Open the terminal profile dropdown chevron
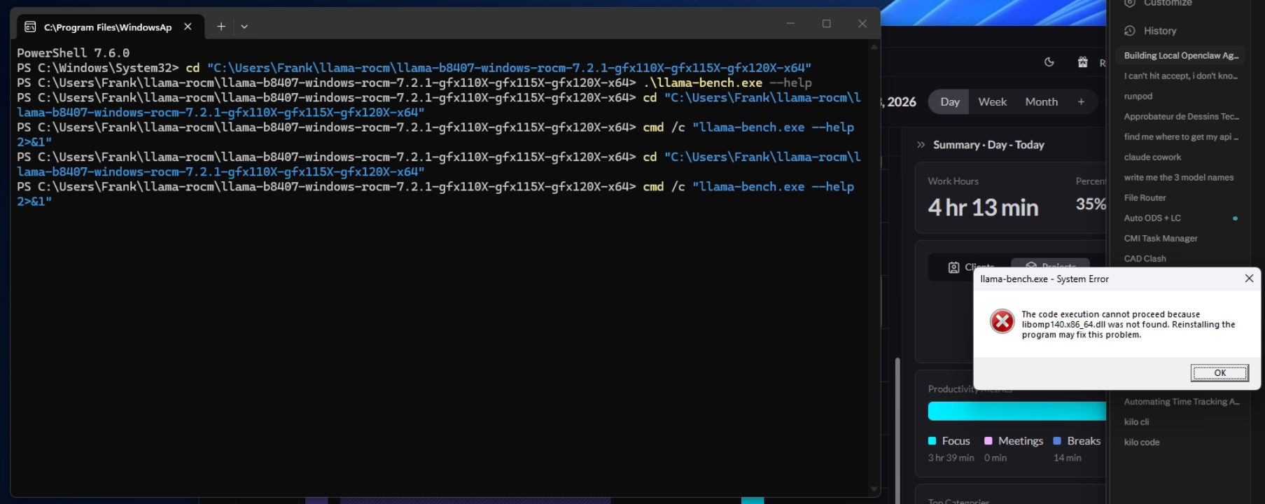This screenshot has width=1265, height=504. (x=244, y=27)
